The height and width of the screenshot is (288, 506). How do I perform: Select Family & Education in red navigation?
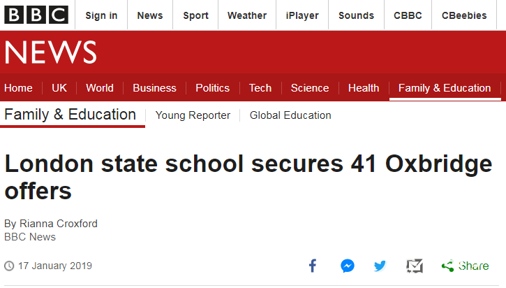[445, 88]
